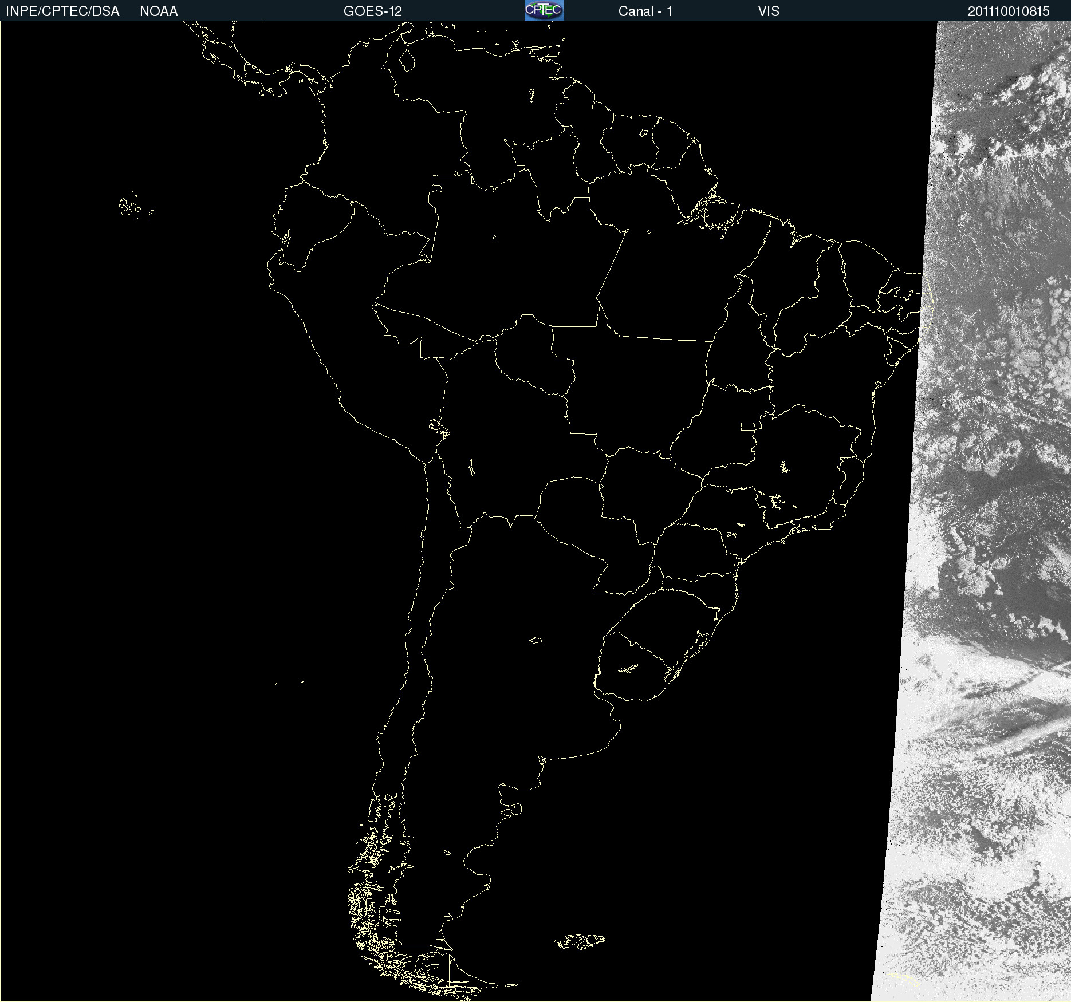Click the GOES-12 satellite label

[373, 11]
